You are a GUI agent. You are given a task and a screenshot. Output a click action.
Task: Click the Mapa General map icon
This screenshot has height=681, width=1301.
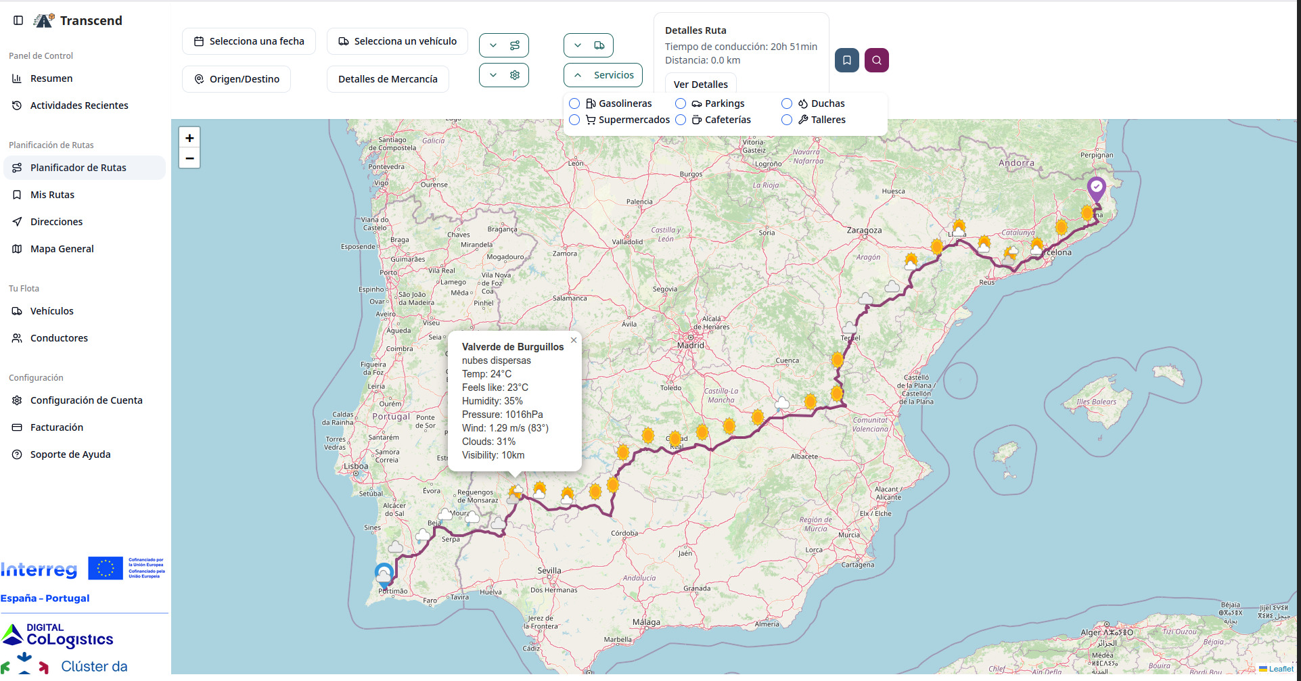click(x=17, y=249)
